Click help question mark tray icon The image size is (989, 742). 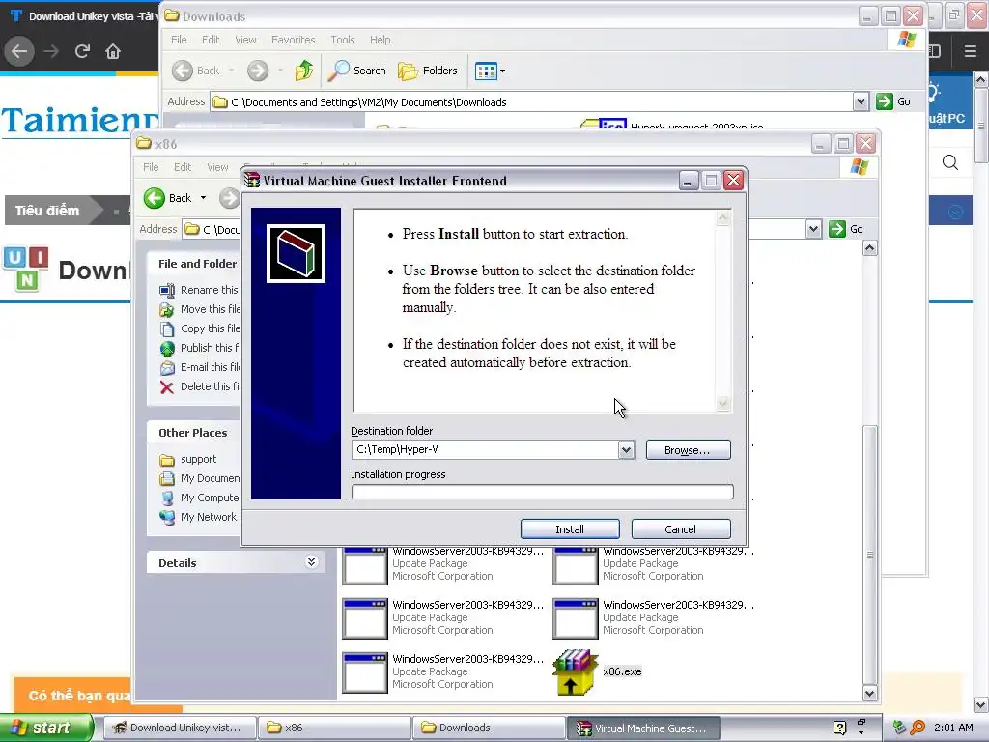(839, 728)
